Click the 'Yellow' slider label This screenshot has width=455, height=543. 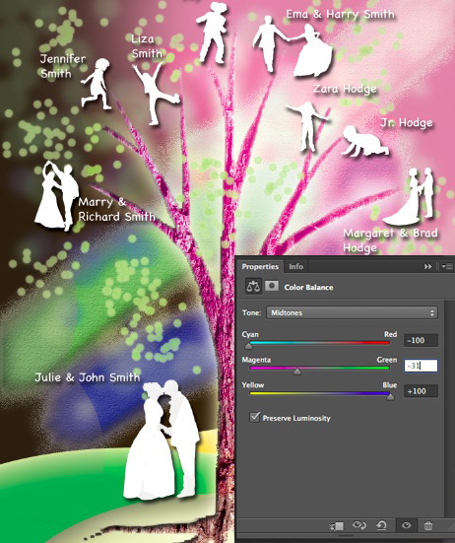tap(253, 385)
